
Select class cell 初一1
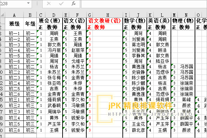coord(14,34)
